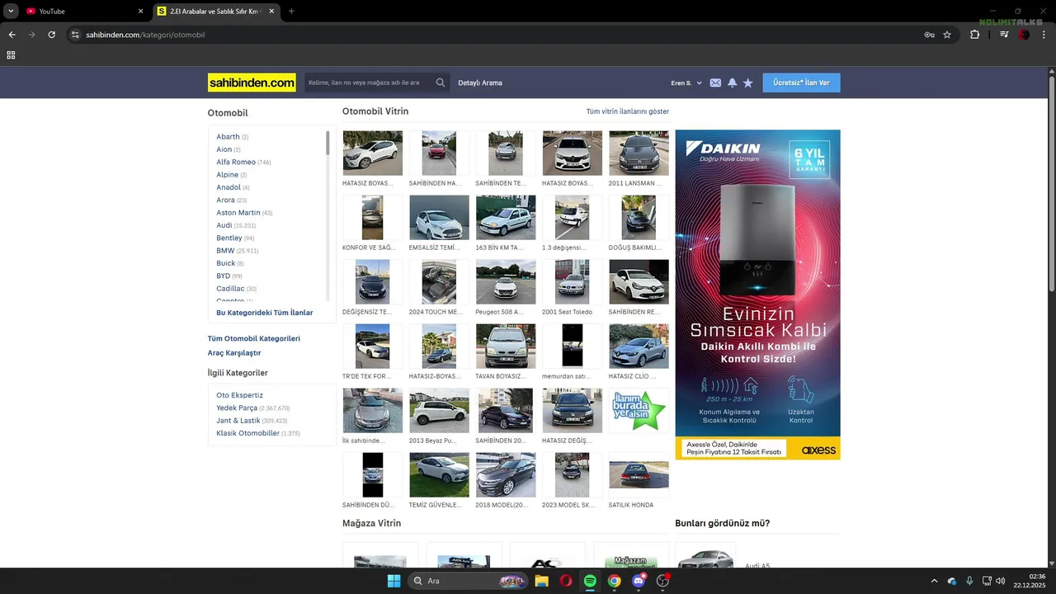Image resolution: width=1056 pixels, height=594 pixels.
Task: Click the search magnifier icon
Action: [x=441, y=82]
